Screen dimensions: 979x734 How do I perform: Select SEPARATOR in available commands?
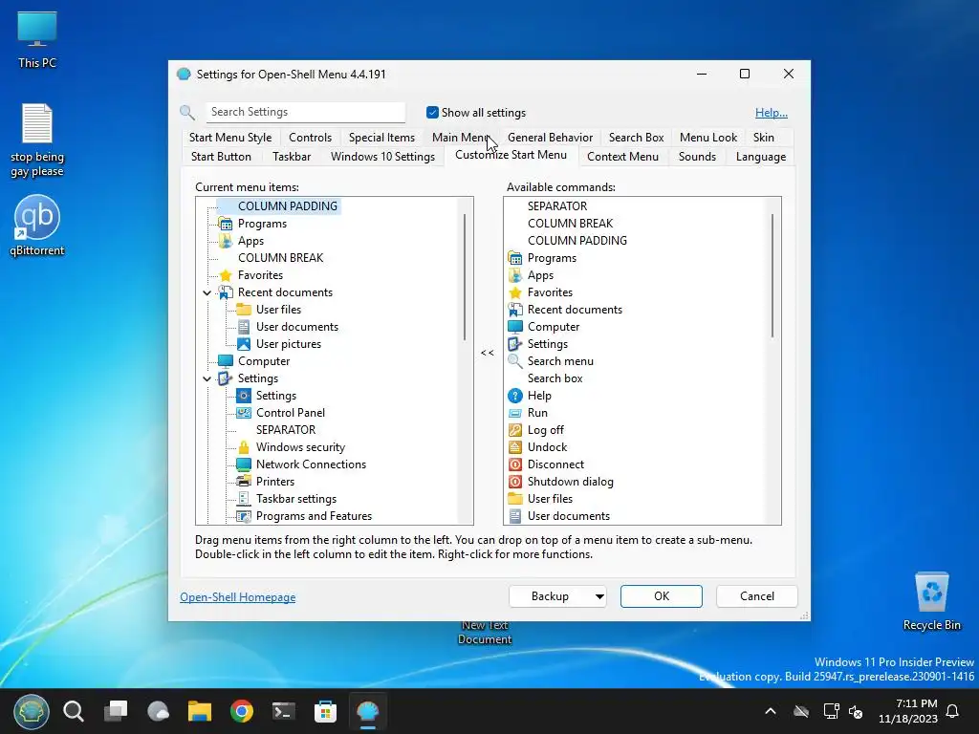pos(557,206)
